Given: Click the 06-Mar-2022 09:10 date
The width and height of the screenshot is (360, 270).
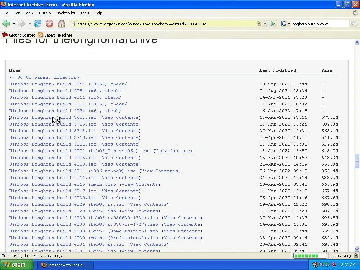Looking at the screenshot, I should pos(283,171).
